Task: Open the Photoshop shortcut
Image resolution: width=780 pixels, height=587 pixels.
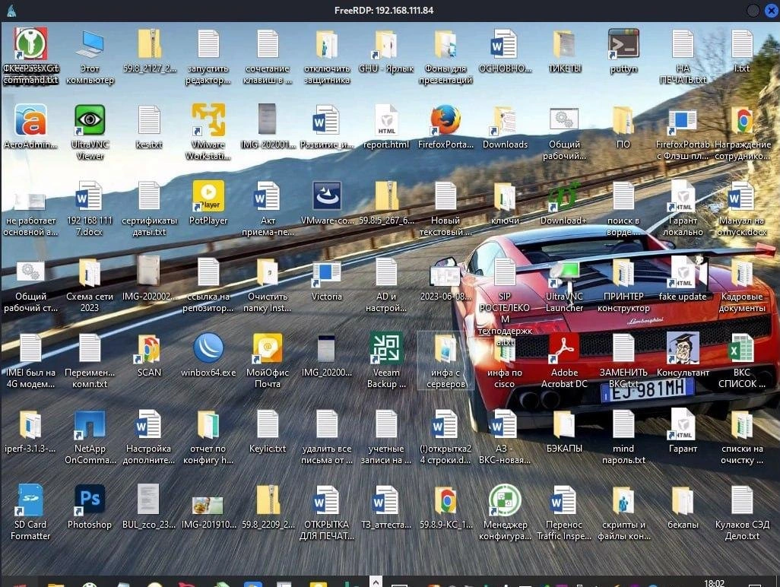Action: click(90, 501)
